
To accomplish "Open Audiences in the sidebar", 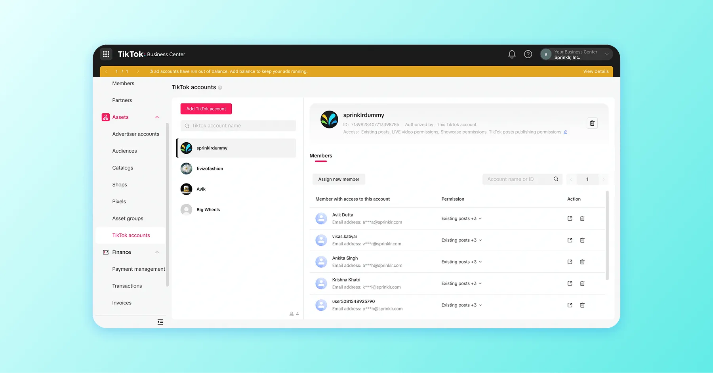I will (x=124, y=151).
